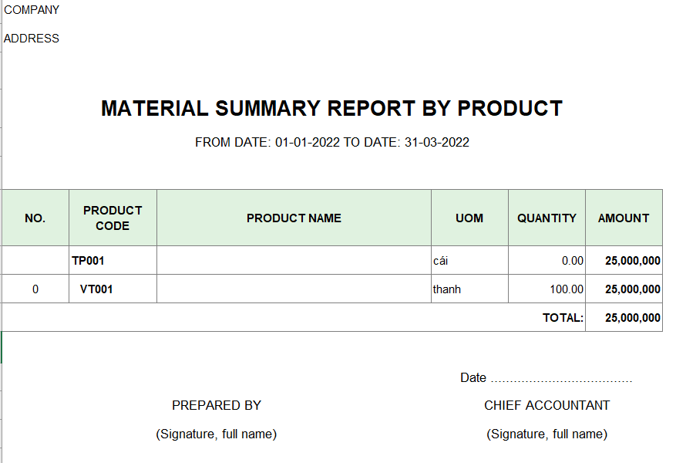Select the FROM DATE TO DATE line
Viewport: 676px width, 463px height.
(x=331, y=143)
